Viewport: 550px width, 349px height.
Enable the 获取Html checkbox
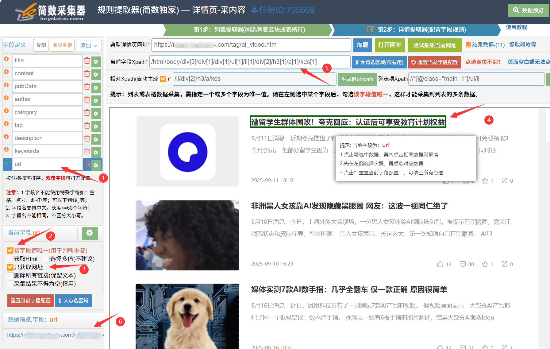point(10,259)
